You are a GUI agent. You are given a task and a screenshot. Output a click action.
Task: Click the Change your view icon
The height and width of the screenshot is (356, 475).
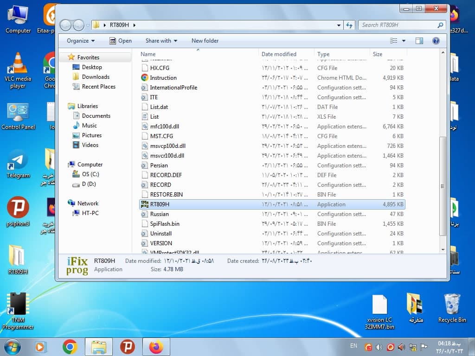click(x=393, y=41)
